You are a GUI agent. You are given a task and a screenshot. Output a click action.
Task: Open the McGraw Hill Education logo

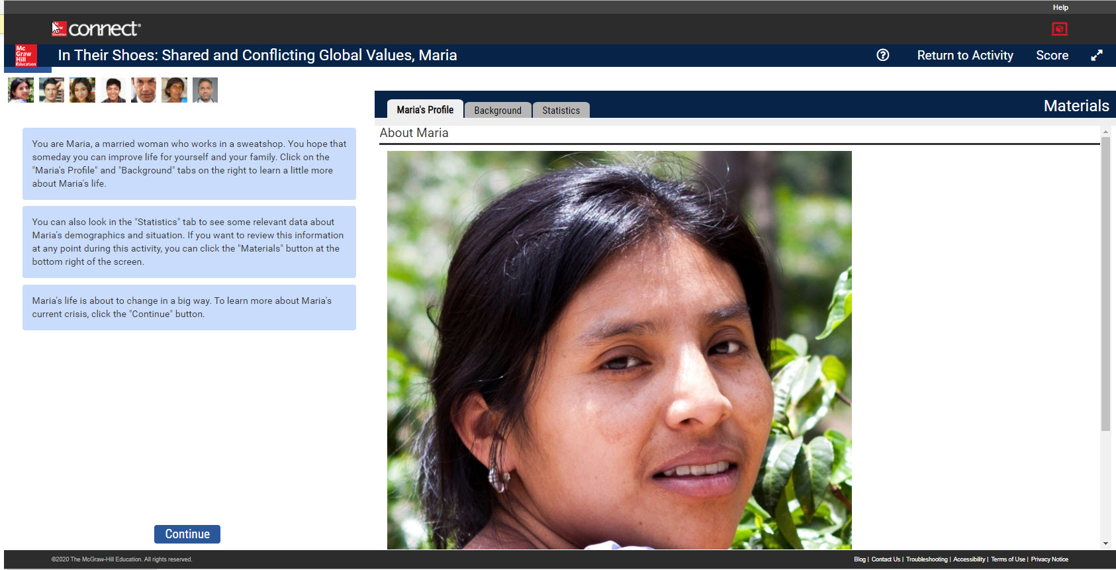pyautogui.click(x=26, y=56)
